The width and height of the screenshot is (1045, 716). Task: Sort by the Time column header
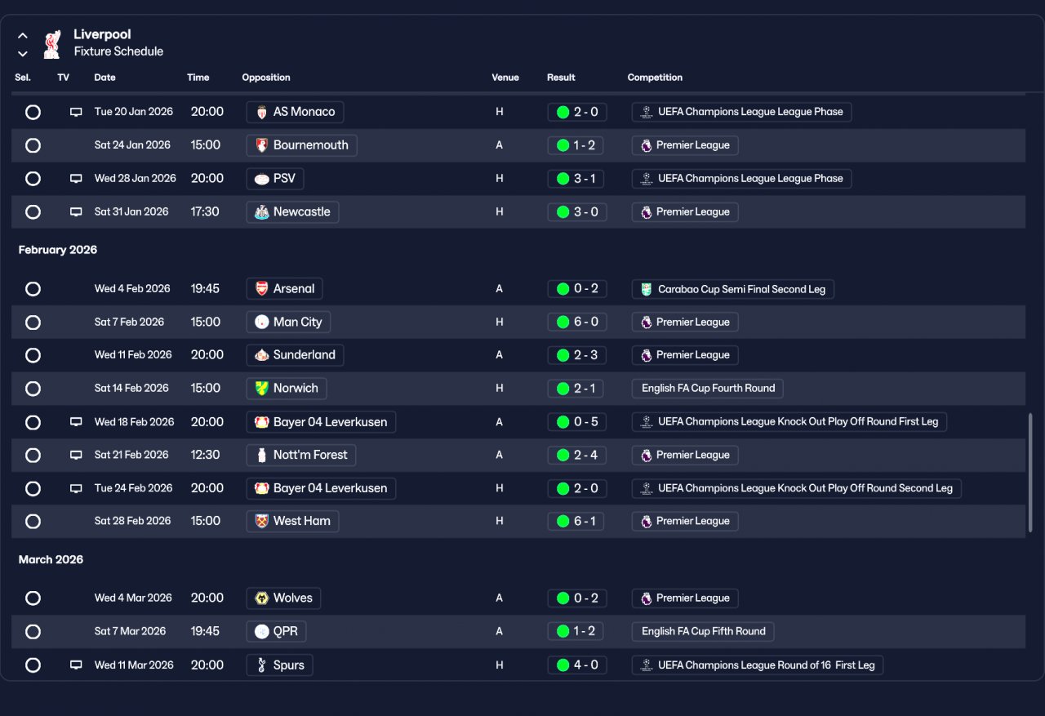[x=198, y=78]
